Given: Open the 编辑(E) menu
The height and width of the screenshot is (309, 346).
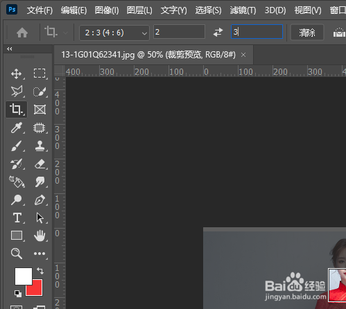Looking at the screenshot, I should click(x=73, y=10).
